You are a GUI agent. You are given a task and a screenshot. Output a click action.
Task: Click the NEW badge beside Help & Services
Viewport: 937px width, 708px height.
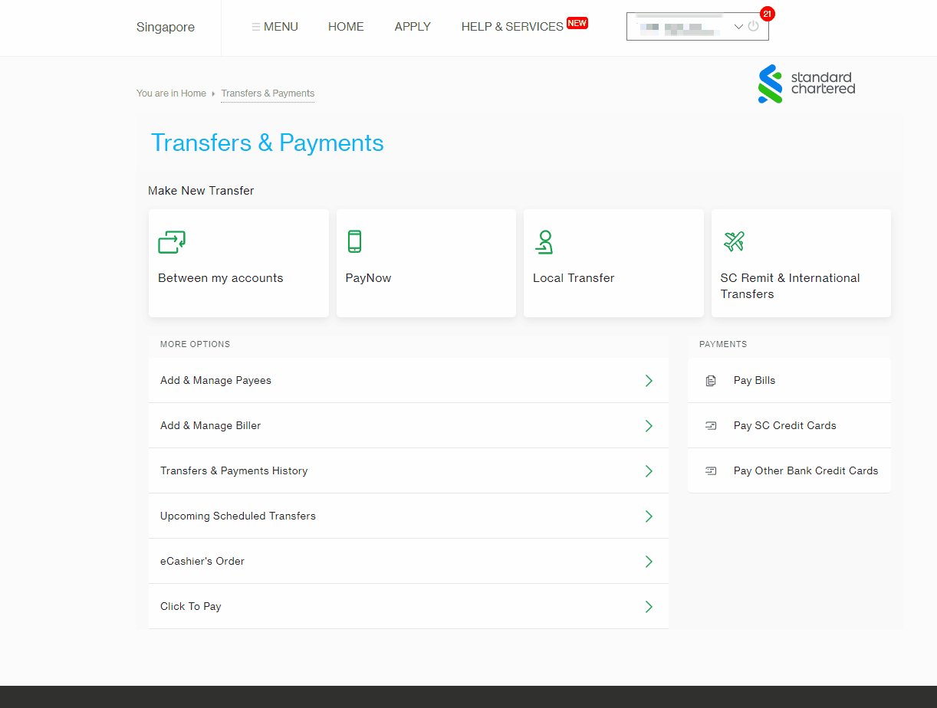point(577,23)
